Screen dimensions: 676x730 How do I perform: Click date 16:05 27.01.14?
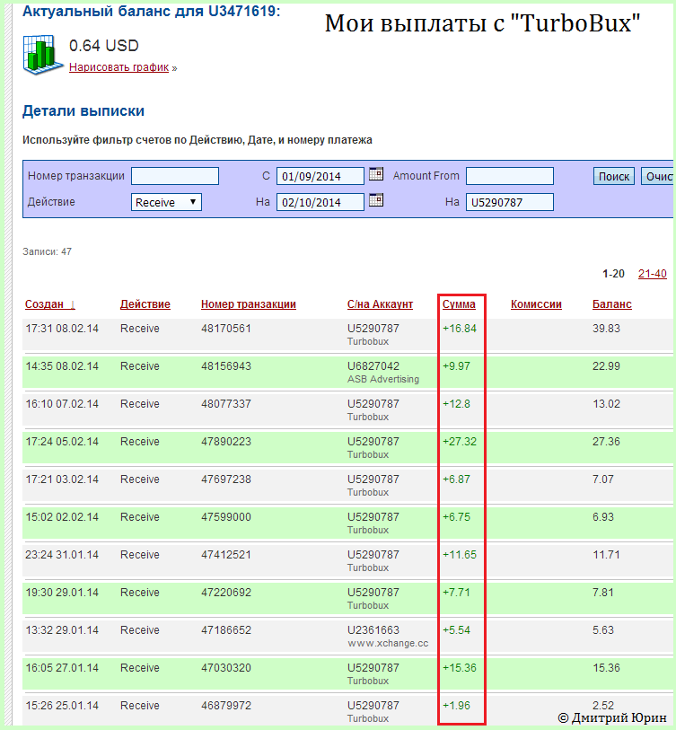tap(62, 668)
